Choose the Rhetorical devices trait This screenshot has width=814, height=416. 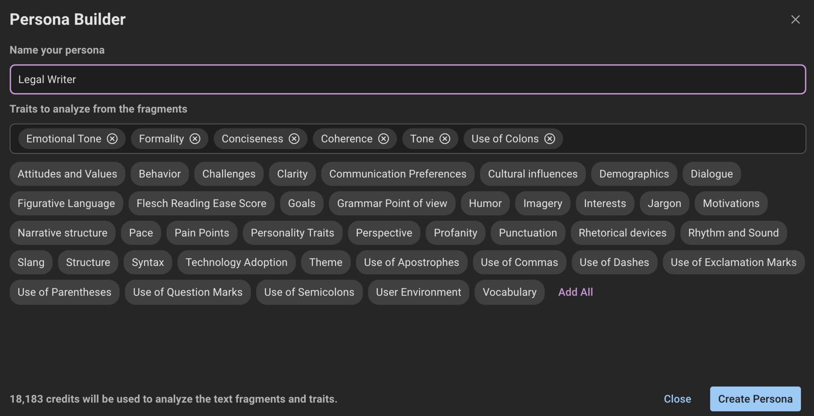(622, 233)
